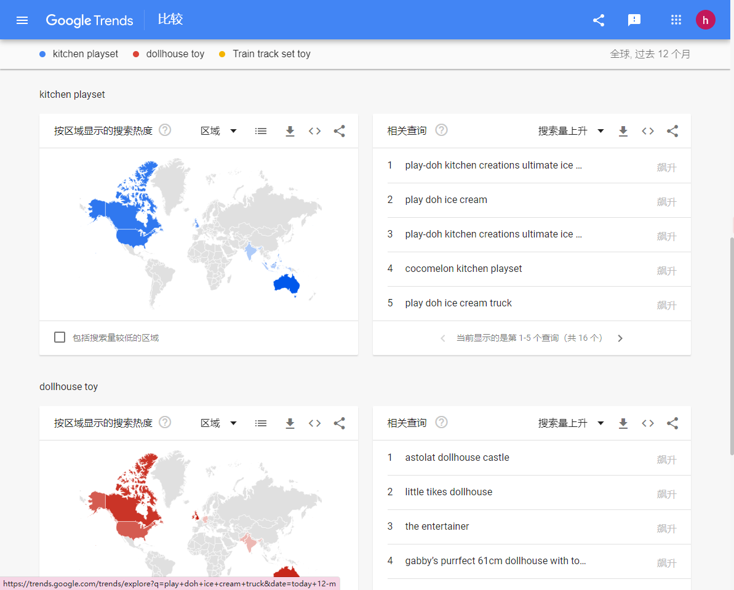Embed the dollhouse toy region map
The image size is (734, 590).
click(314, 423)
